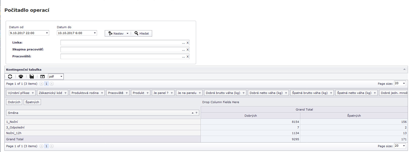Open the pdf export format dropdown
The image size is (410, 152).
61,77
